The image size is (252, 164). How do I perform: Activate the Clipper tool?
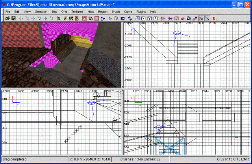[103, 19]
